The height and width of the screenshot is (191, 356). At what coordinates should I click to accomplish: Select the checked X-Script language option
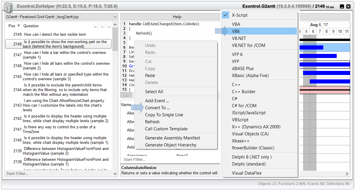240,15
